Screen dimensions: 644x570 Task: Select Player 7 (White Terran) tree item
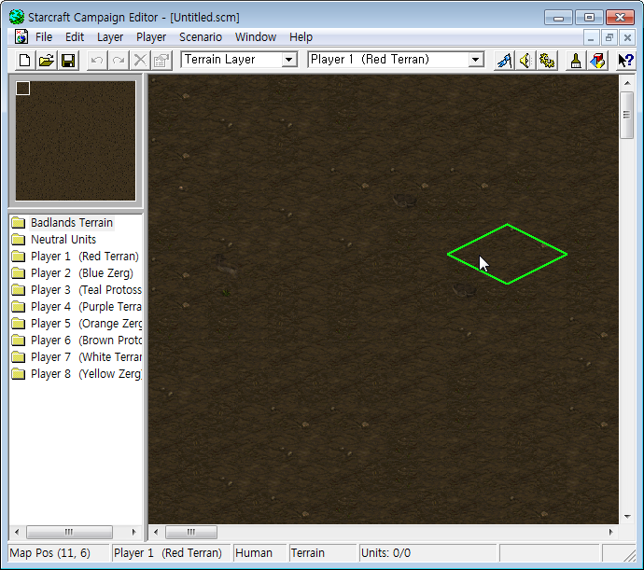point(86,357)
